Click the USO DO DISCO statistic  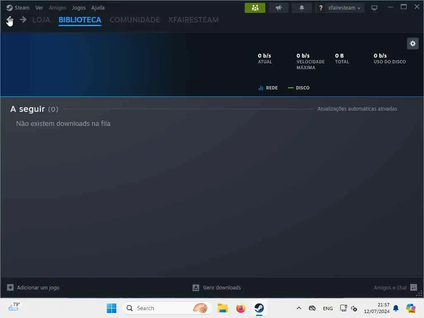[x=390, y=58]
